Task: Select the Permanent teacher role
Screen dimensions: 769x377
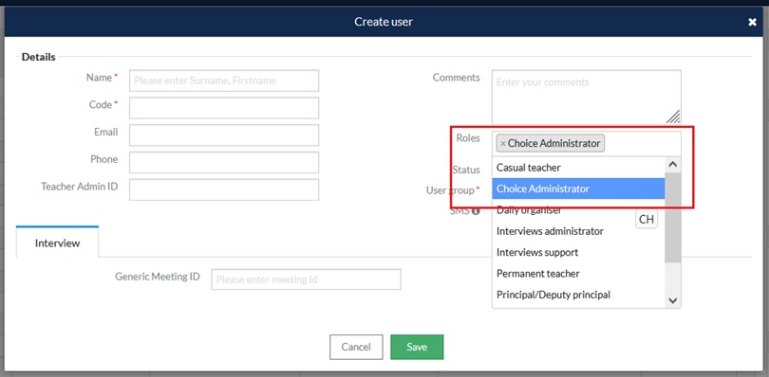Action: (x=578, y=273)
